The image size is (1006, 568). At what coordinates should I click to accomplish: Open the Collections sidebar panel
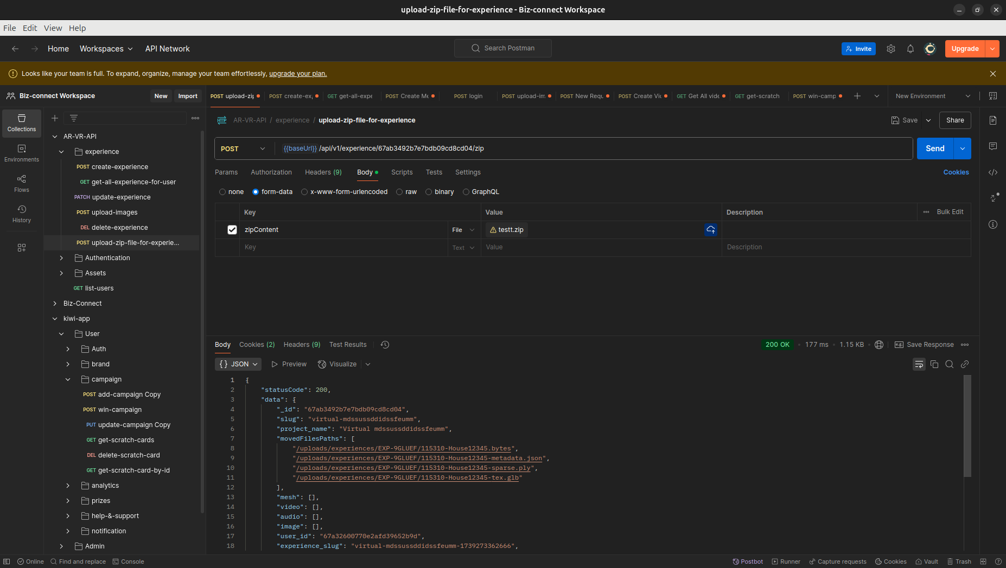click(x=22, y=123)
